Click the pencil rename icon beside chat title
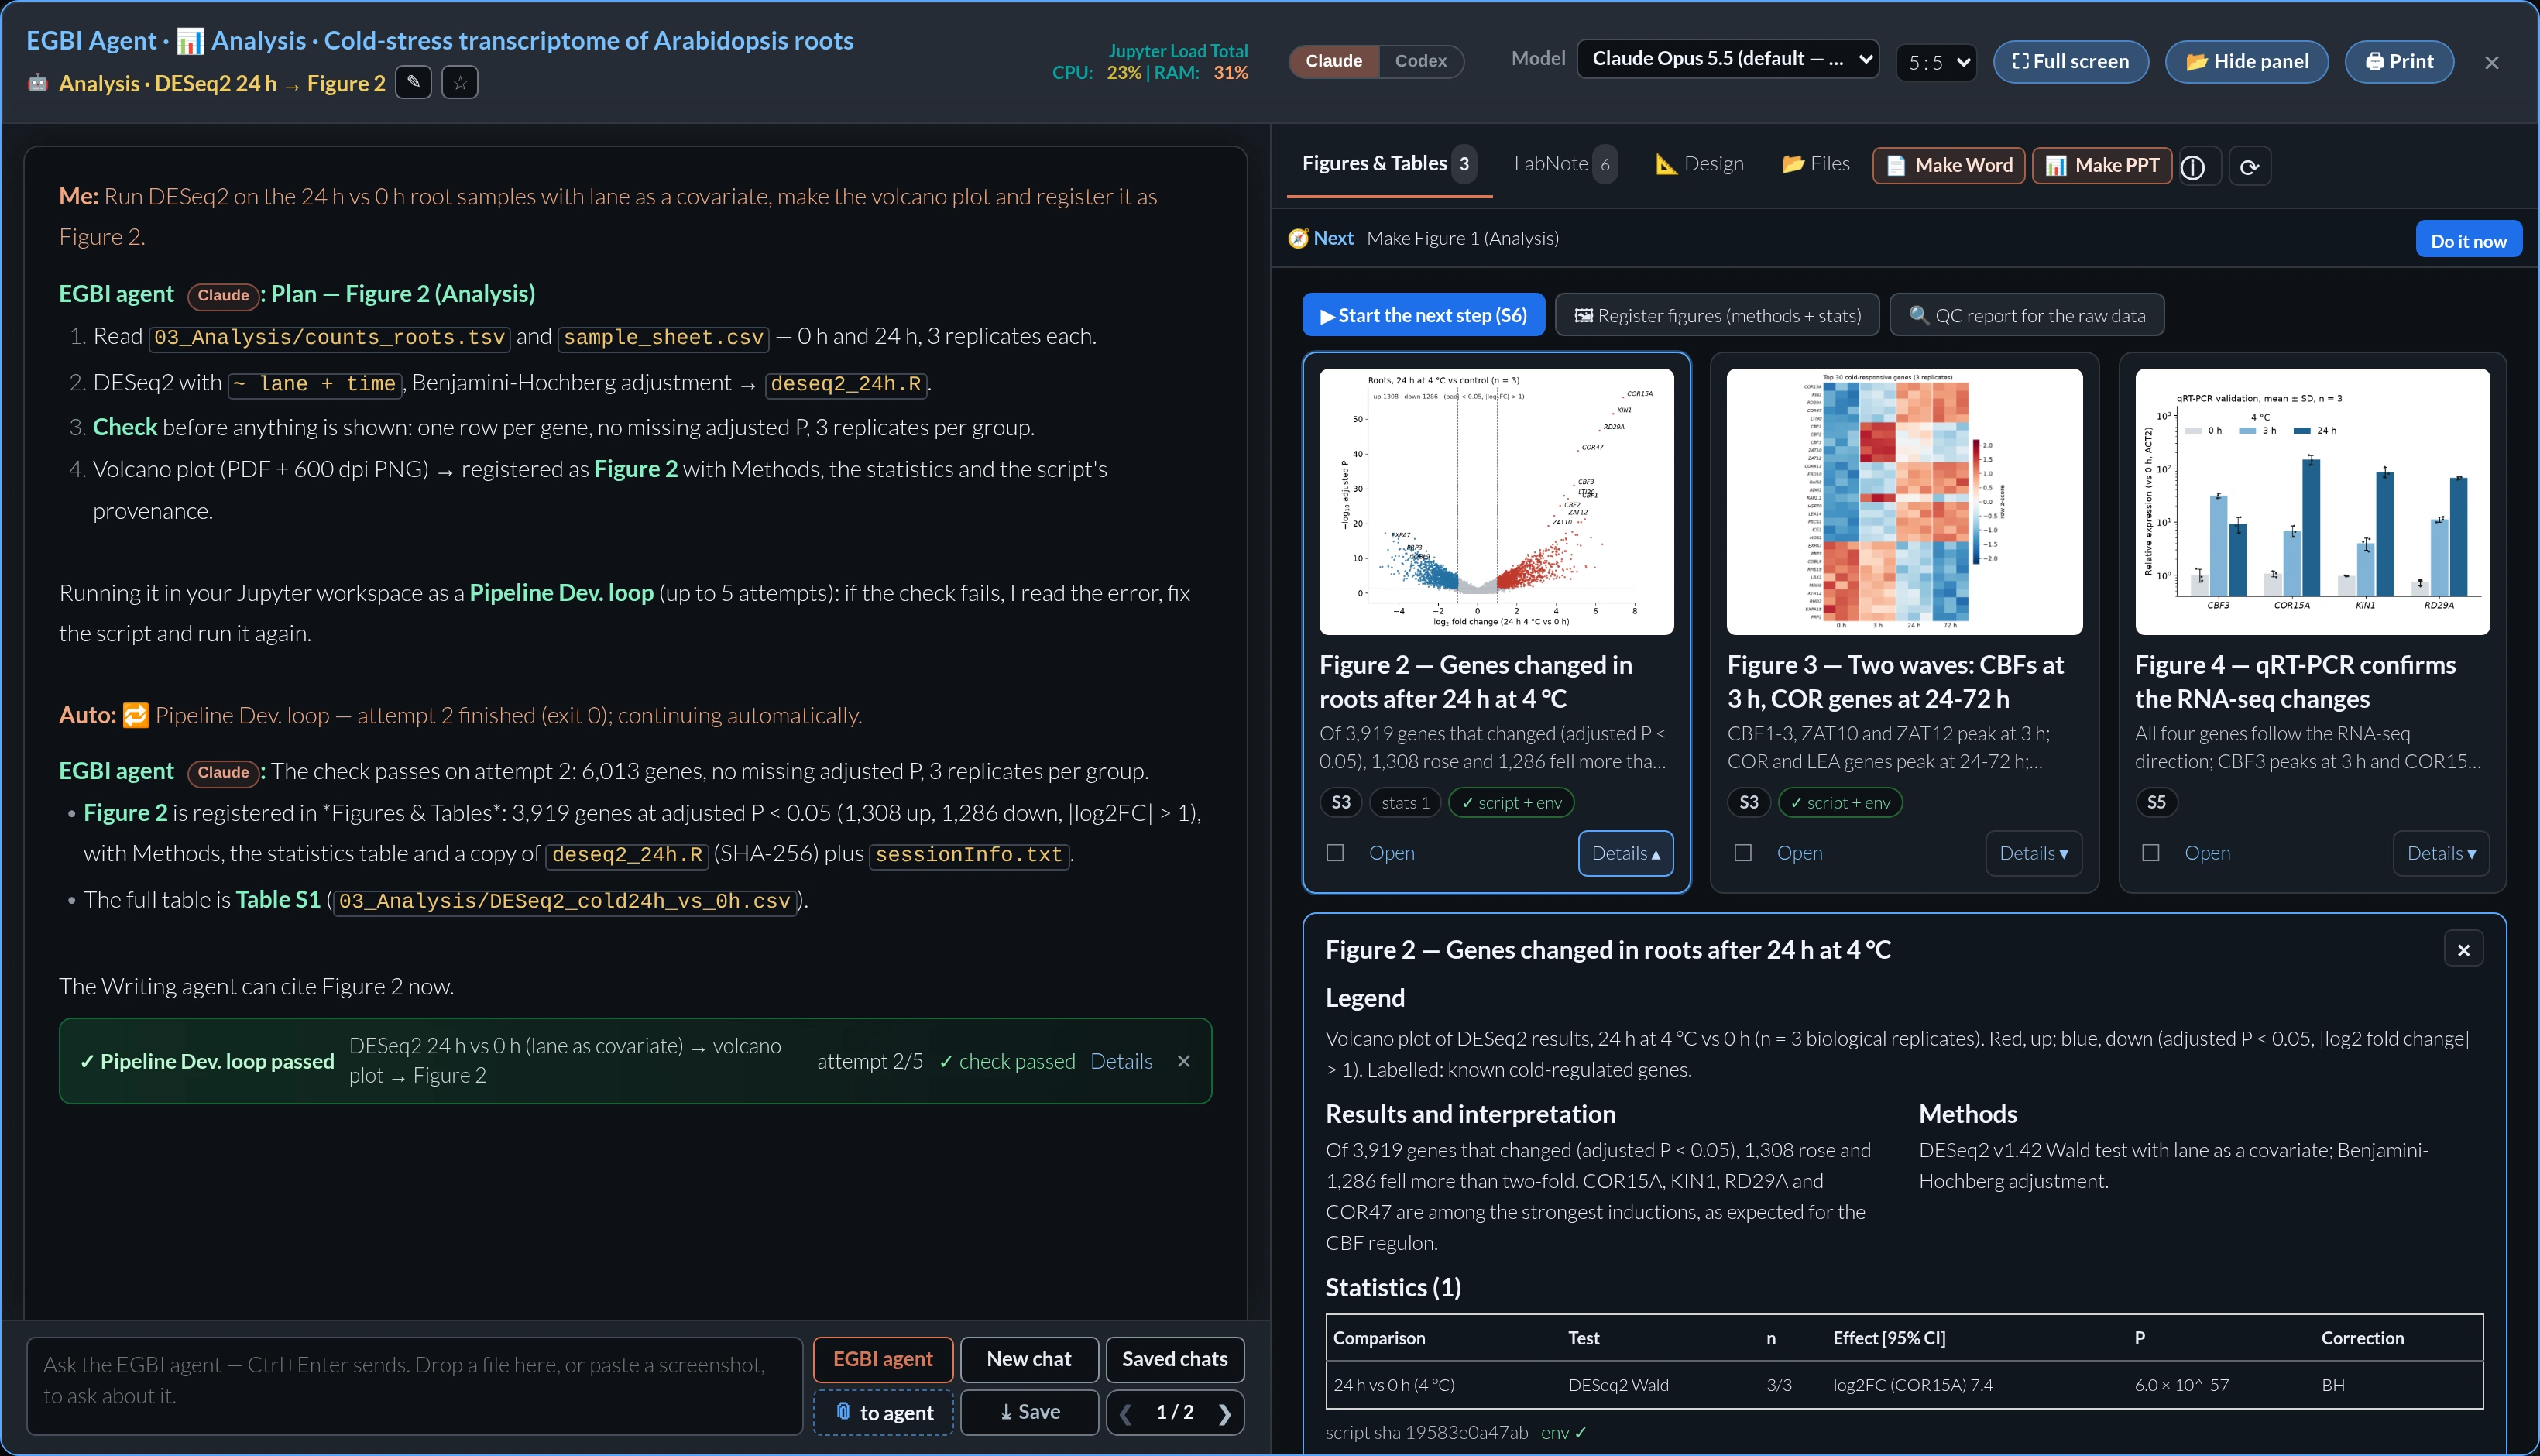Image resolution: width=2540 pixels, height=1456 pixels. pos(413,82)
